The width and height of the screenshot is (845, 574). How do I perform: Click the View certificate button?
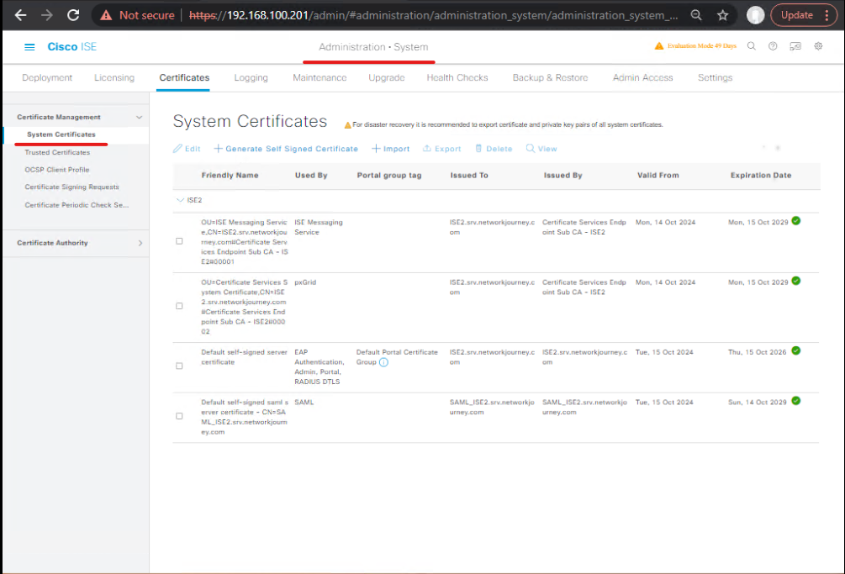click(541, 149)
